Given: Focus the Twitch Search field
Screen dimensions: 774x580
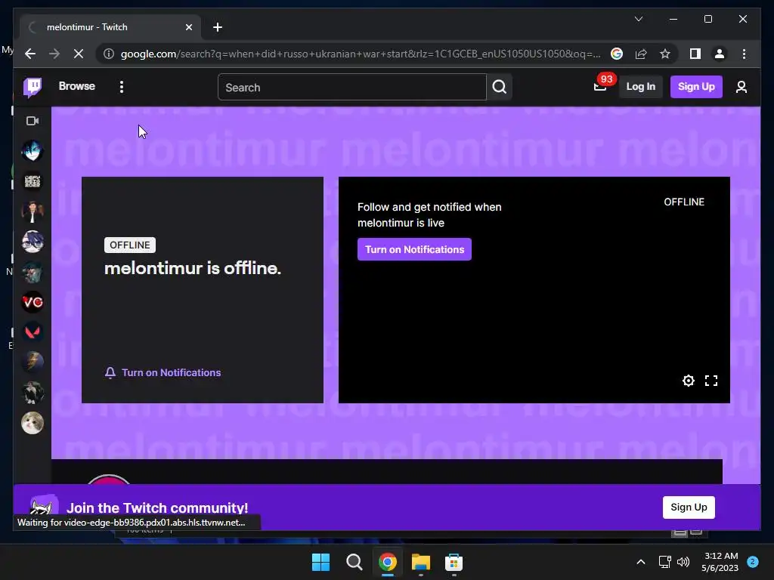Looking at the screenshot, I should (352, 88).
